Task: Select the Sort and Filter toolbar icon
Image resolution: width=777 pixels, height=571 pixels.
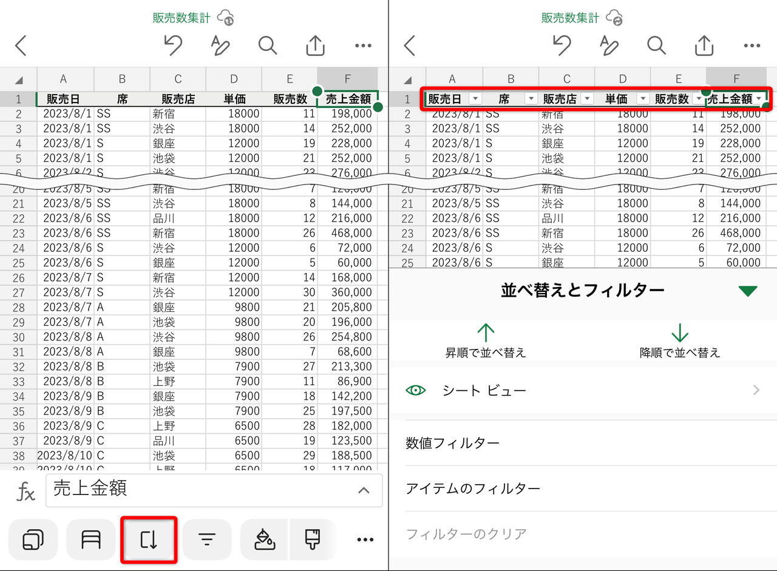Action: point(149,539)
